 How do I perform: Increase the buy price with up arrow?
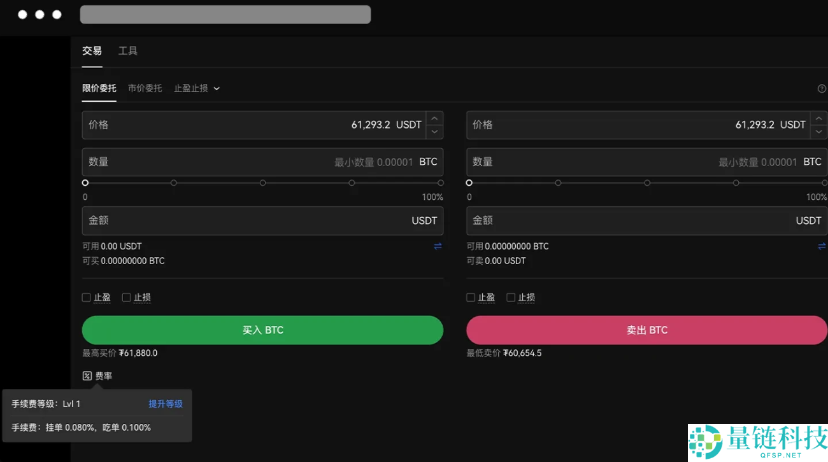434,118
